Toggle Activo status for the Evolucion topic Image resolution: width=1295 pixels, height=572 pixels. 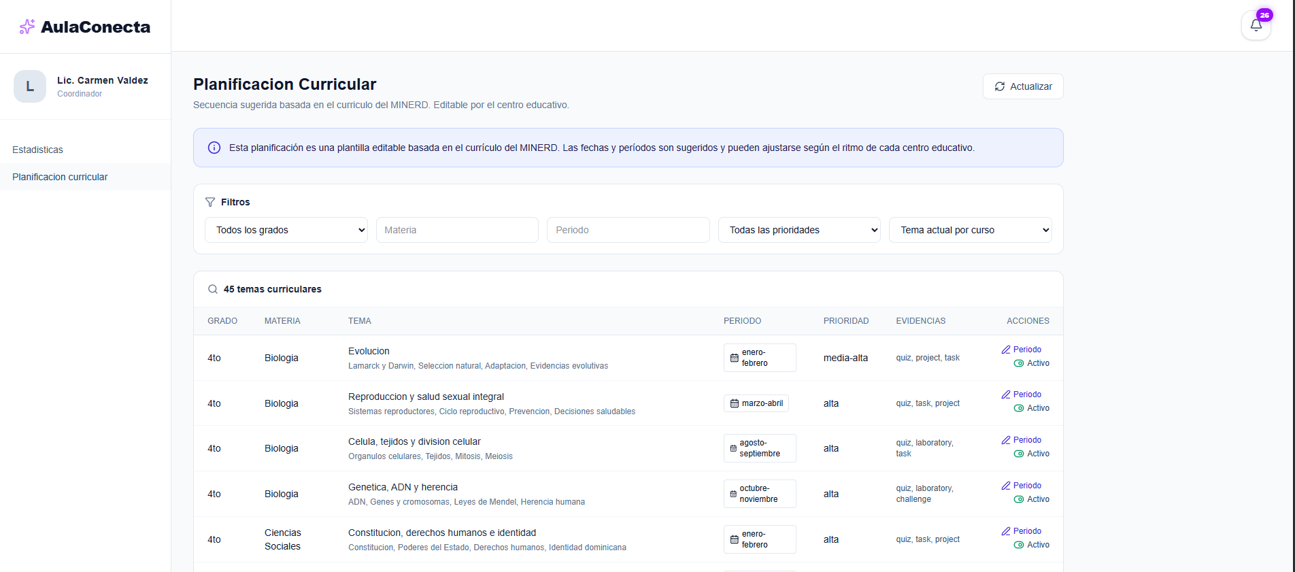click(x=1031, y=363)
